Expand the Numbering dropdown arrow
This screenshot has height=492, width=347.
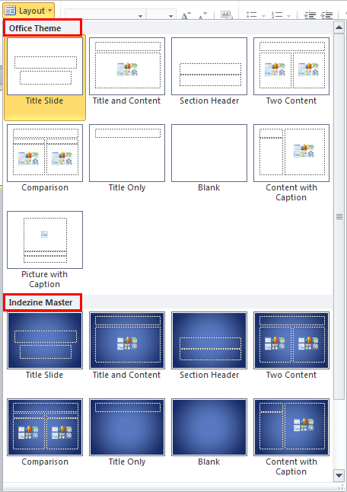(288, 16)
